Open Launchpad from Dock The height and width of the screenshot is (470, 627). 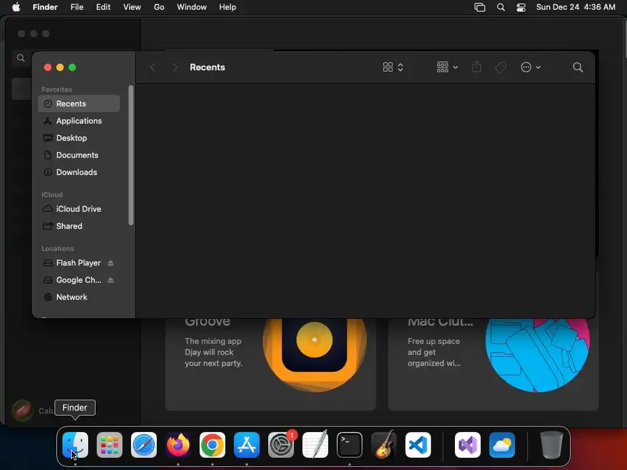click(110, 445)
